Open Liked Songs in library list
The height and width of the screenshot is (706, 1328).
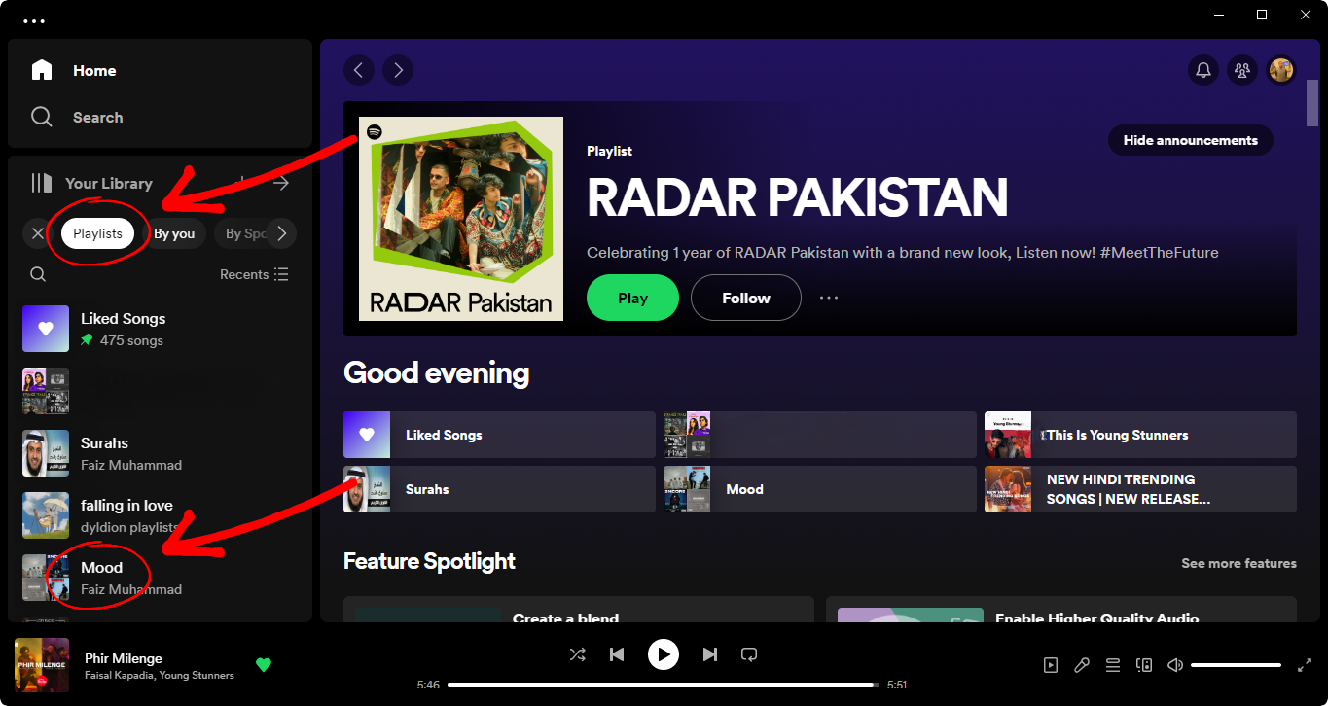160,329
